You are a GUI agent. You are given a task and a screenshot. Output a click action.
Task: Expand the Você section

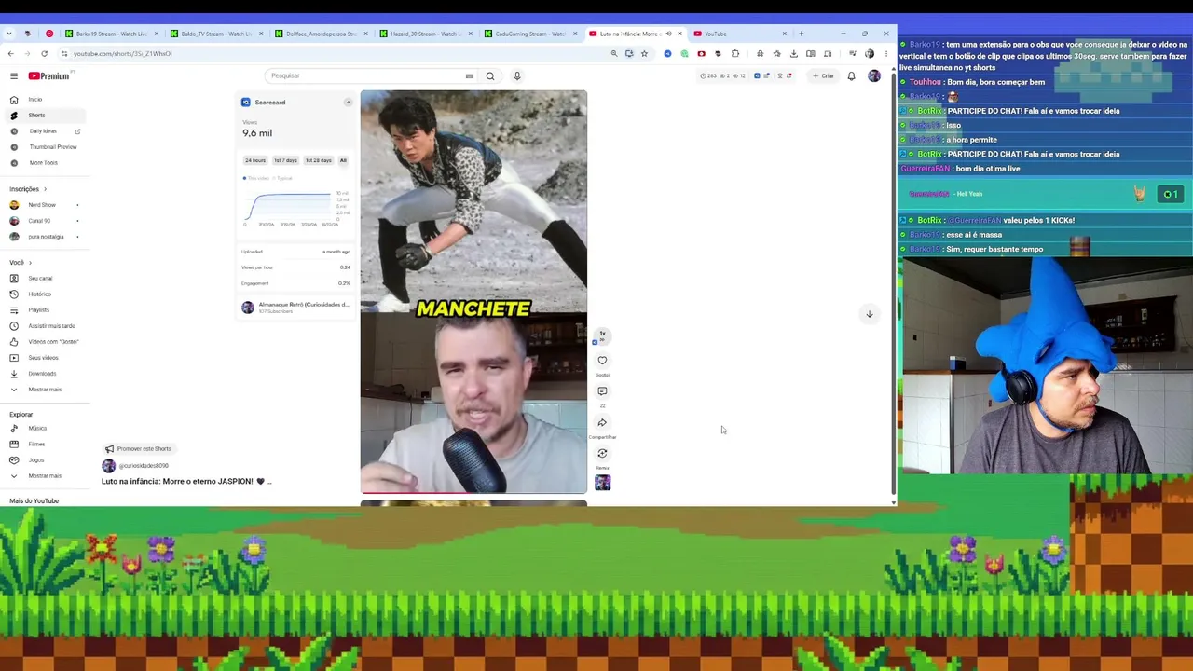click(21, 263)
